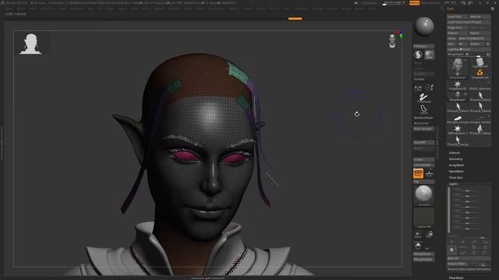499x280 pixels.
Task: Collapse the Layers section
Action: 453,184
